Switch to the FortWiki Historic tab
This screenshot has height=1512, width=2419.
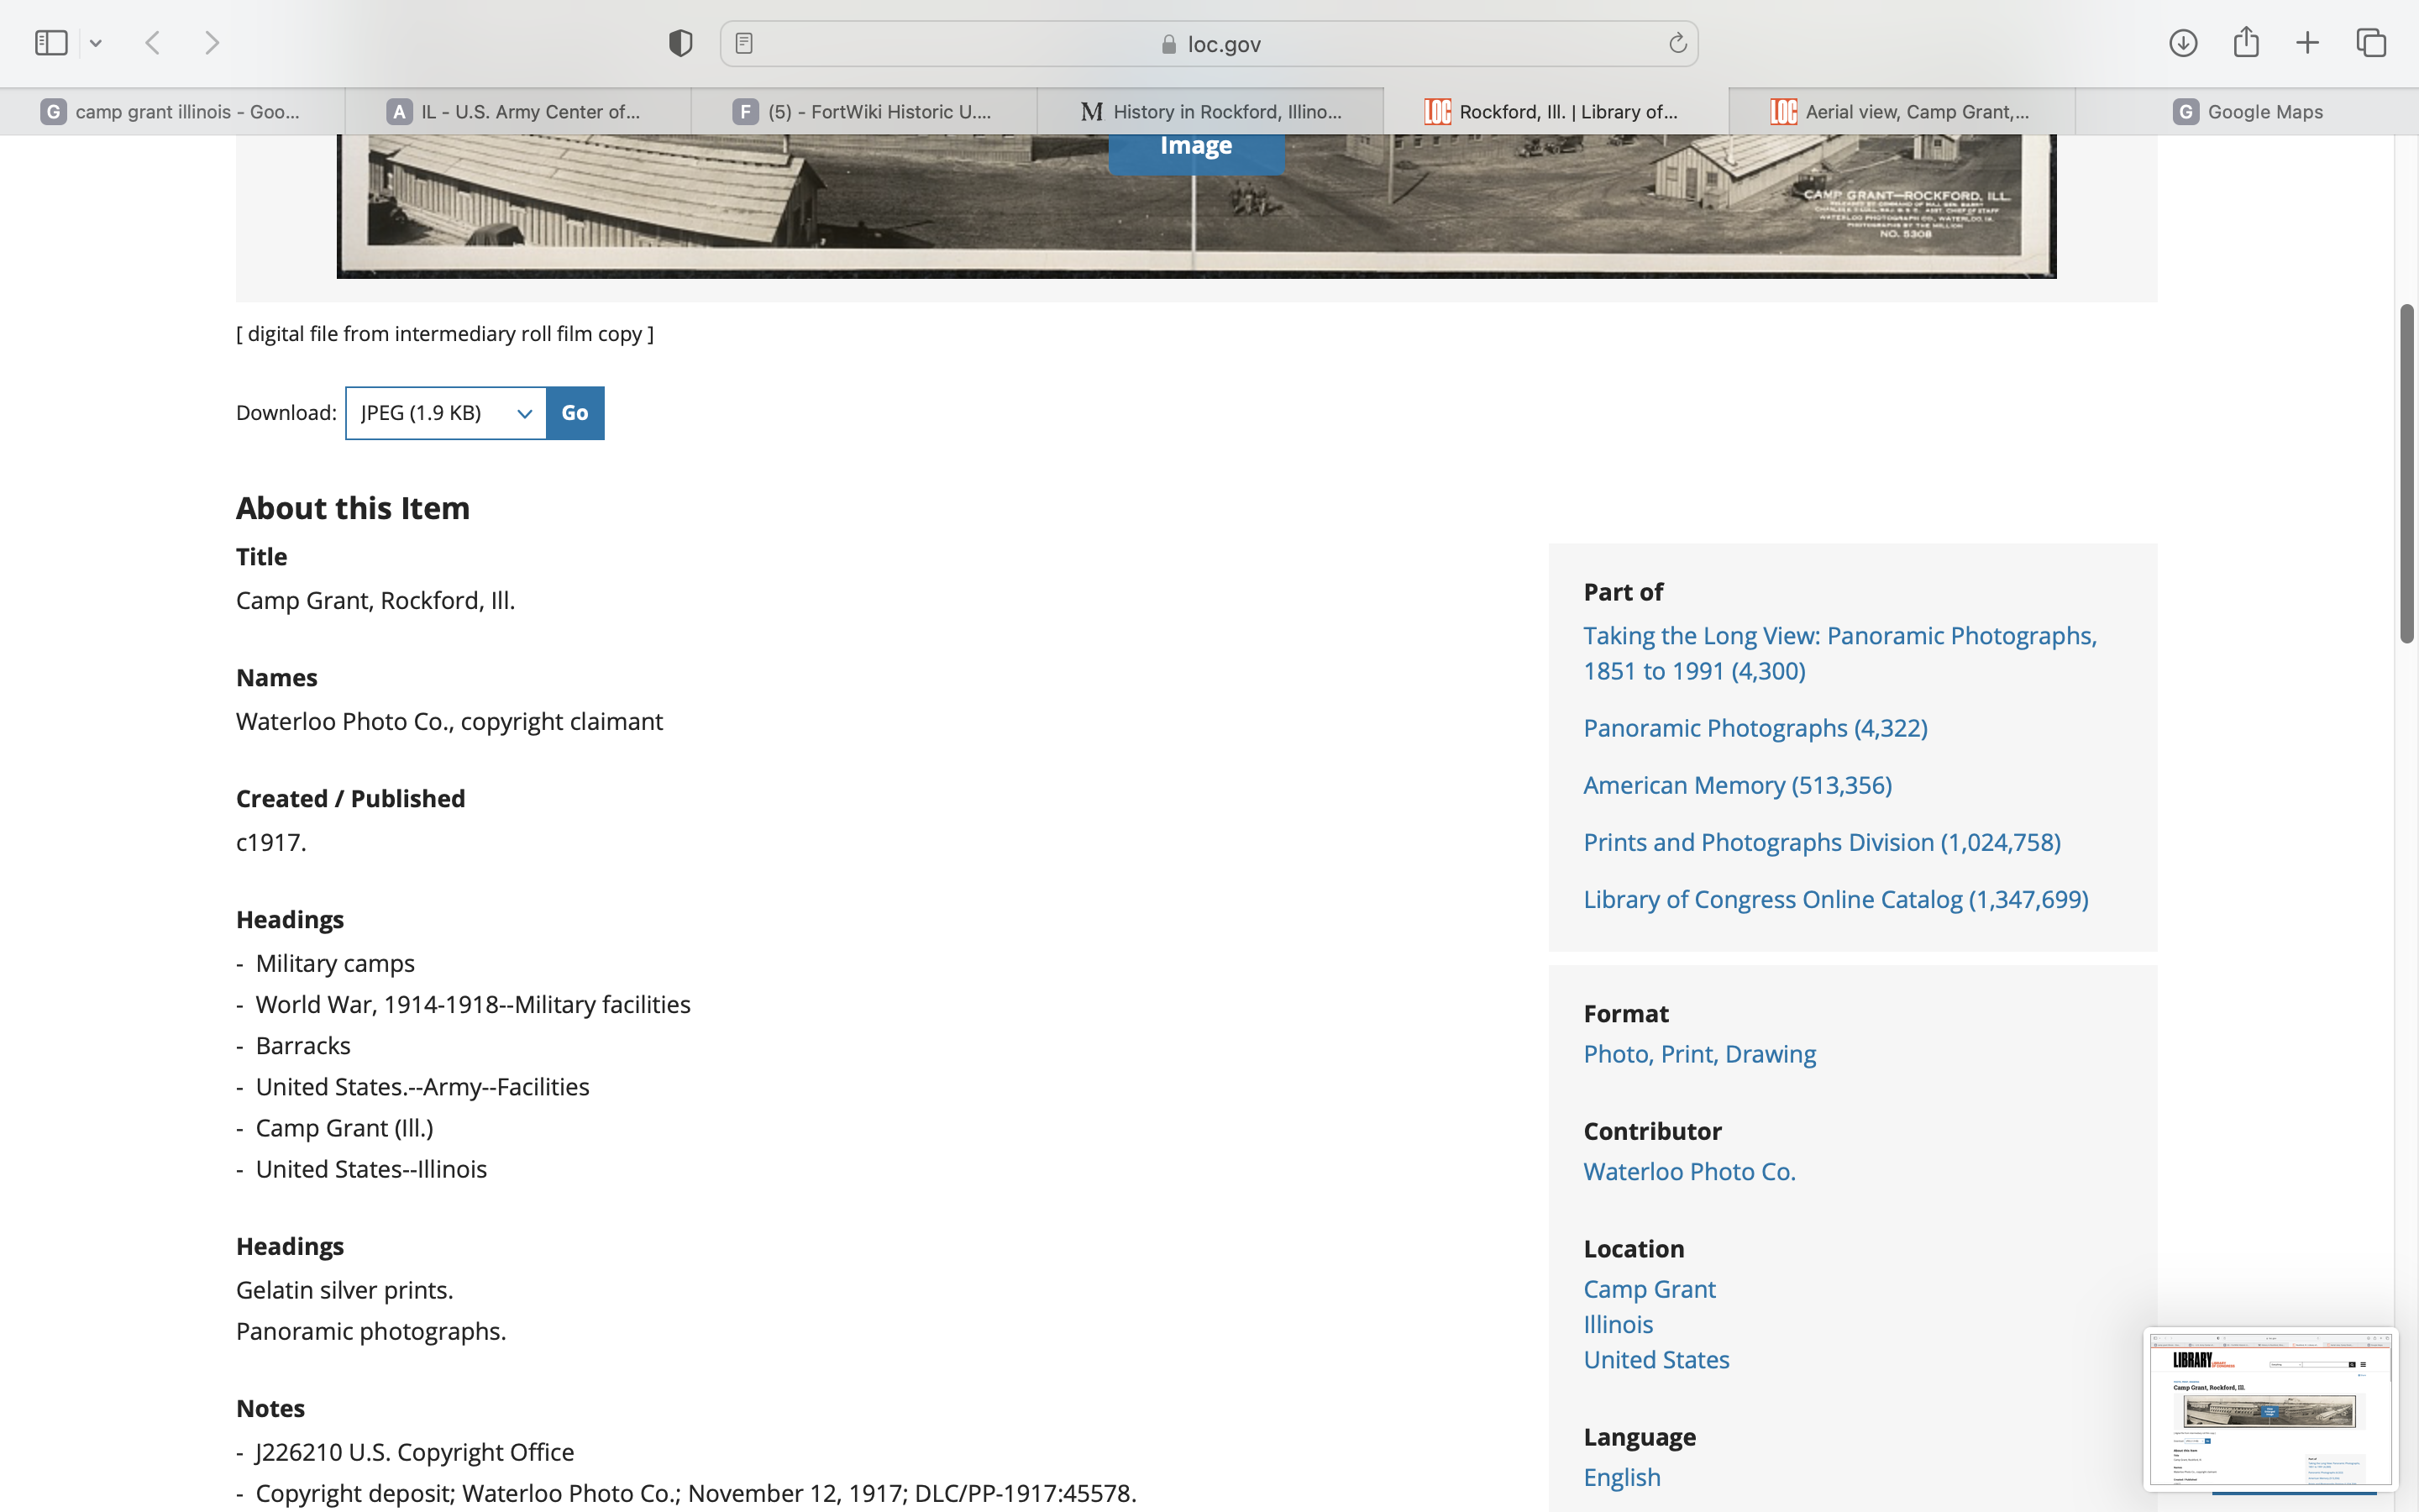click(863, 112)
